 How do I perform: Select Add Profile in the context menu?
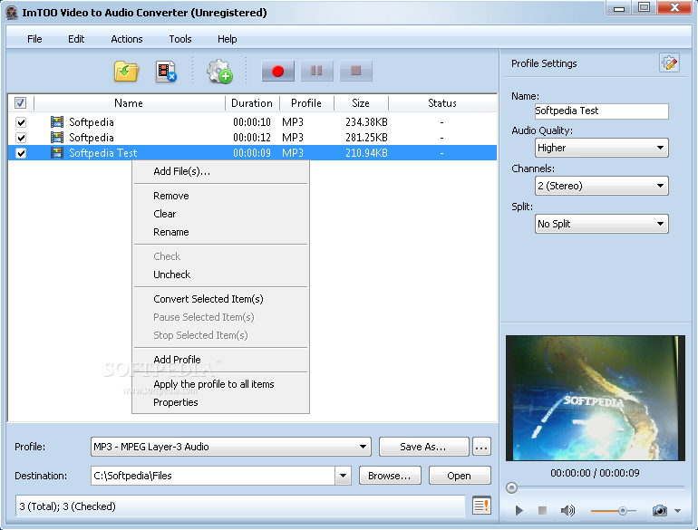221,360
